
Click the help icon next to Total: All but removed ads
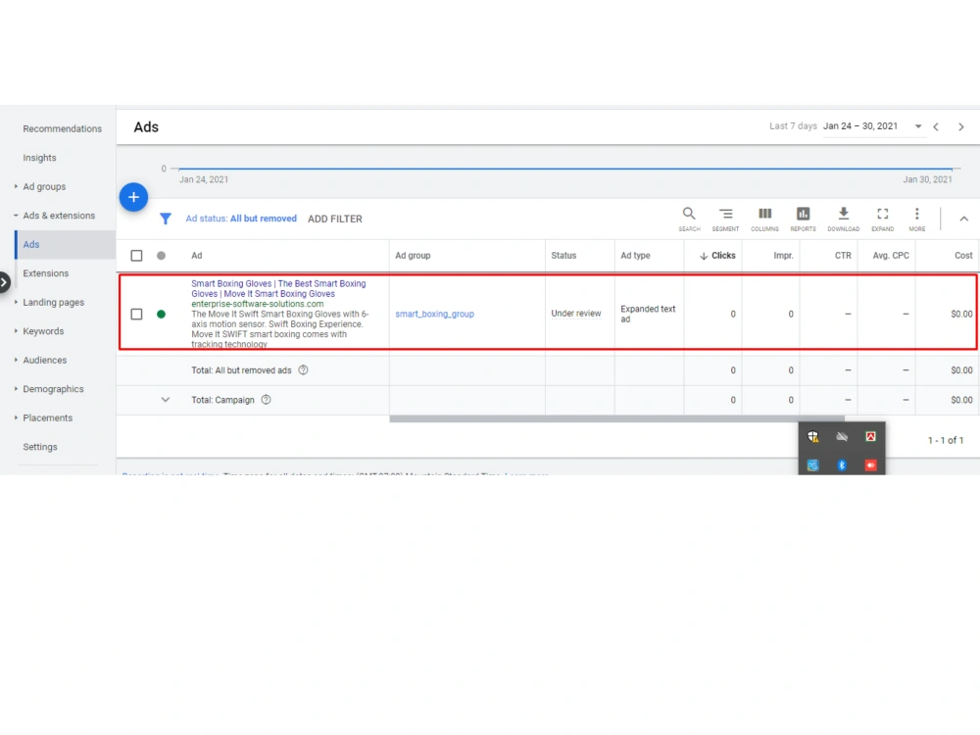[303, 370]
